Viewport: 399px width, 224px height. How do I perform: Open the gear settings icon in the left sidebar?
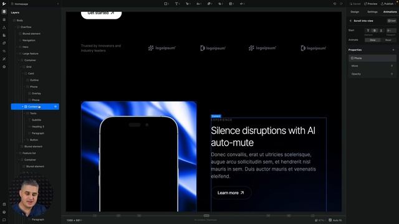point(4,67)
